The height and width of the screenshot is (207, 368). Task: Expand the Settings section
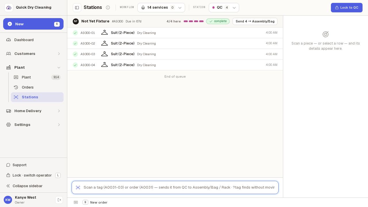click(x=33, y=124)
